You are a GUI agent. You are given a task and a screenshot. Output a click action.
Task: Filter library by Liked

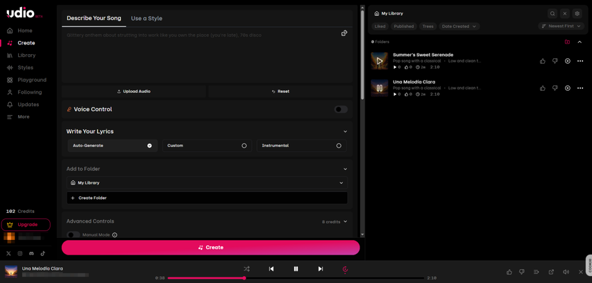pos(380,26)
